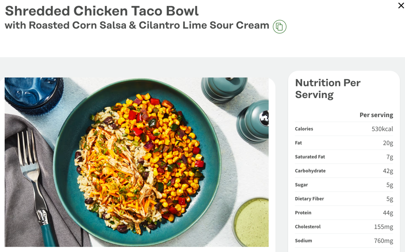Select the 760mg sodium value

click(x=383, y=241)
